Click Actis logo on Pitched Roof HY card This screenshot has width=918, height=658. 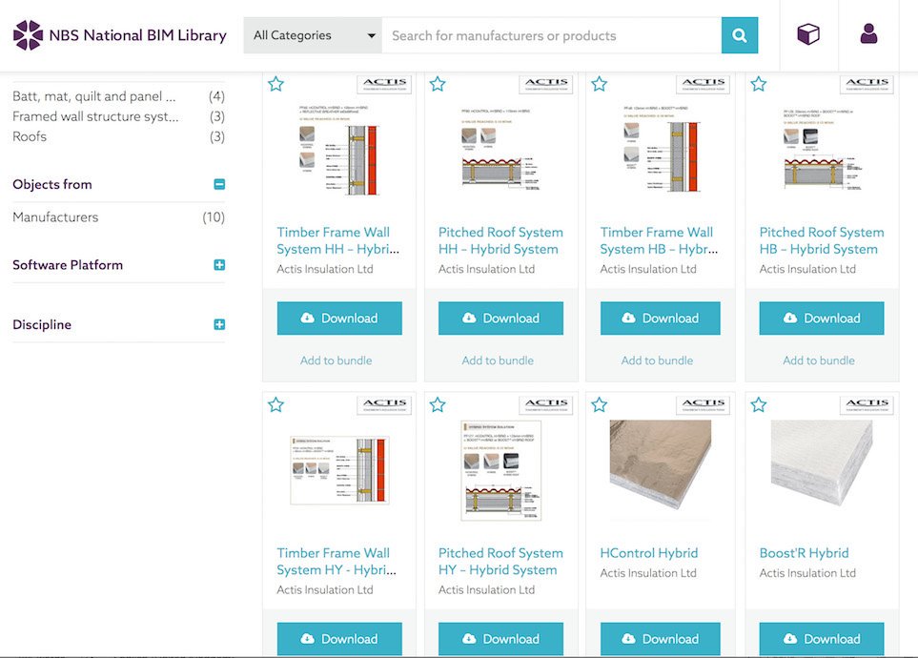point(546,405)
